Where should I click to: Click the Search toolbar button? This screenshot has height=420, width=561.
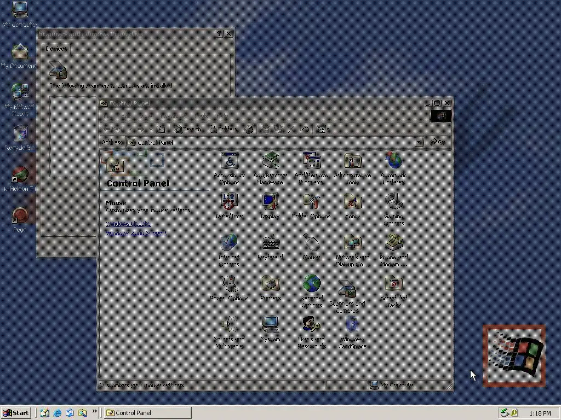click(187, 129)
